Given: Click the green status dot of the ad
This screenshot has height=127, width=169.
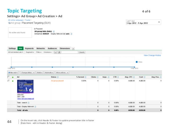Looking at the screenshot, I should 13,81.
